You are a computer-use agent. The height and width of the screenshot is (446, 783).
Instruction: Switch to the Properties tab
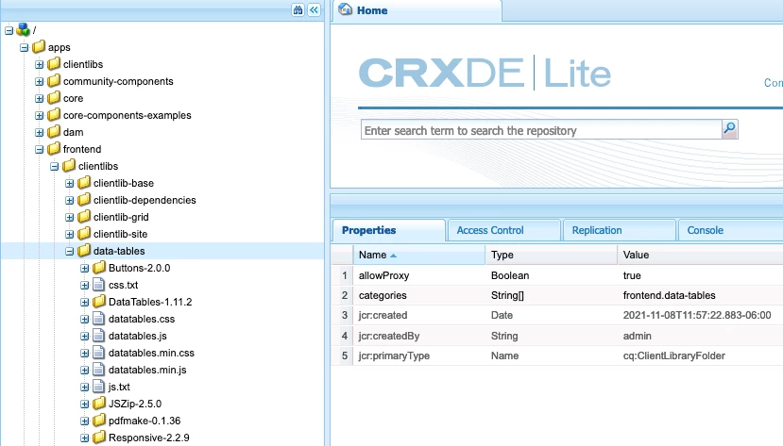click(x=389, y=230)
